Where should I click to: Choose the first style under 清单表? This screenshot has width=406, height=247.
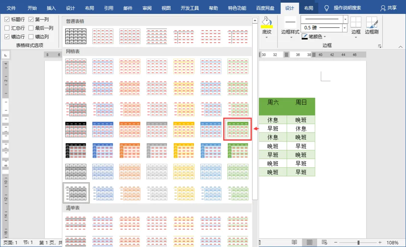[76, 223]
